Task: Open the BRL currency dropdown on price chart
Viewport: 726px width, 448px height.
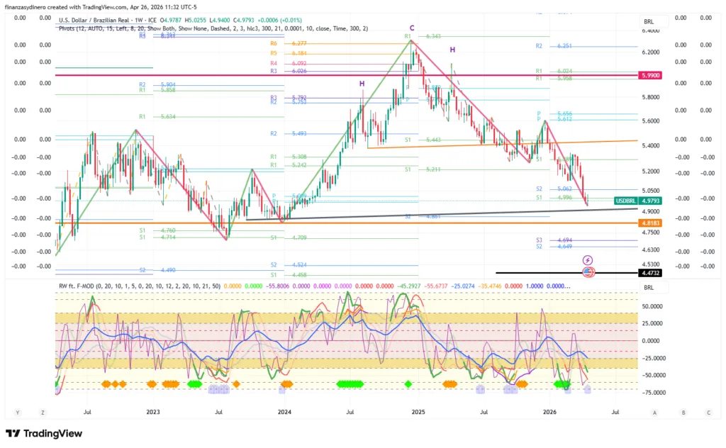Action: coord(648,22)
